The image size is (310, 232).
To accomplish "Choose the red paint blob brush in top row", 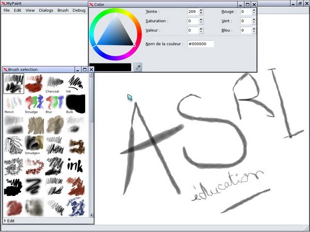I will (x=34, y=83).
